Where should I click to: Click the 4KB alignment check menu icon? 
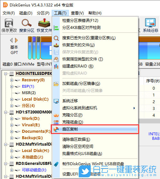(x=56, y=28)
